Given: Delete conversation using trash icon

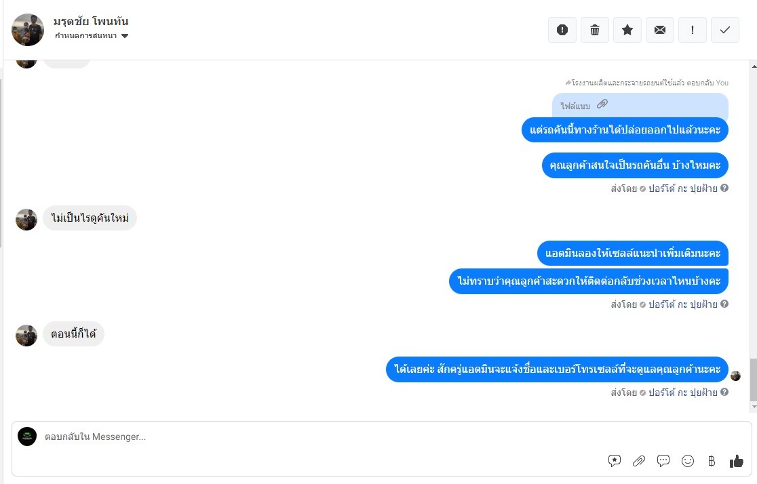Looking at the screenshot, I should click(x=595, y=30).
